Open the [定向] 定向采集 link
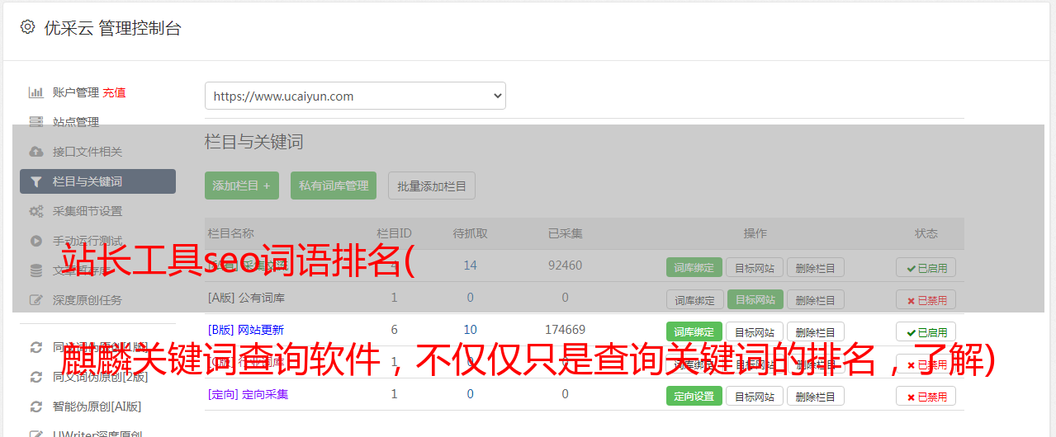1056x437 pixels. point(248,394)
